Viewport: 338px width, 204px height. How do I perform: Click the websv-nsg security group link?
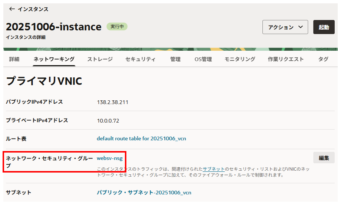tap(109, 158)
